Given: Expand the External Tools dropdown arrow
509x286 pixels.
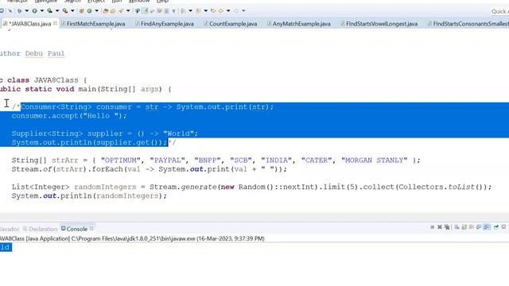Looking at the screenshot, I should coord(72,11).
